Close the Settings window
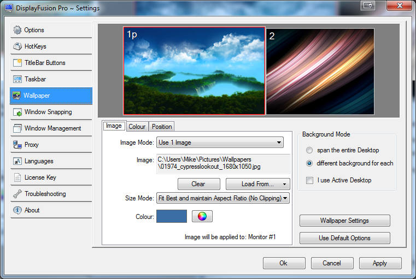 coord(400,5)
